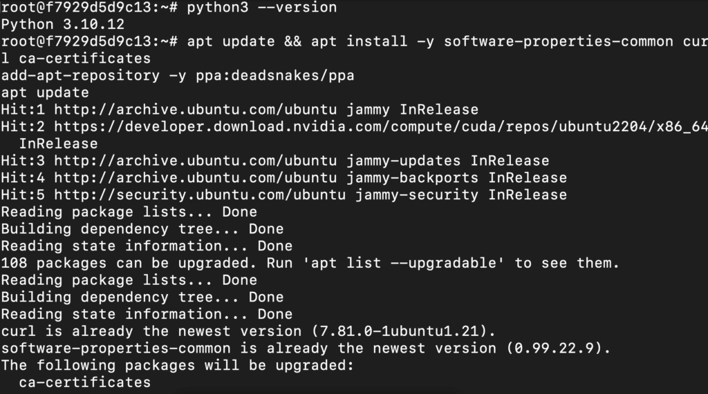Screen dimensions: 708x394
Task: Click the wrapped 'l ca-certificates' command line
Action: pyautogui.click(x=75, y=59)
